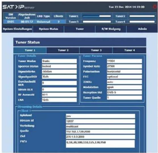Switch to Tuner 2 tab
The width and height of the screenshot is (158, 153).
[x=63, y=50]
